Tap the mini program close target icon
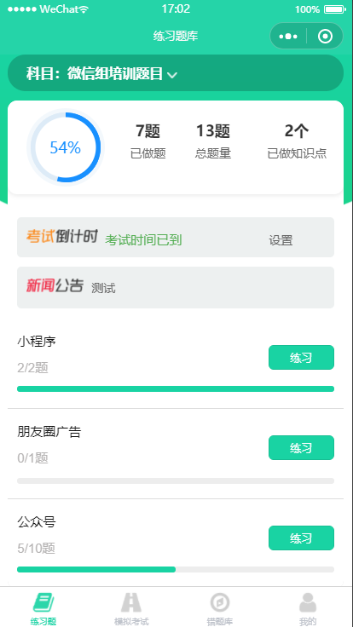This screenshot has width=353, height=627. (x=325, y=37)
